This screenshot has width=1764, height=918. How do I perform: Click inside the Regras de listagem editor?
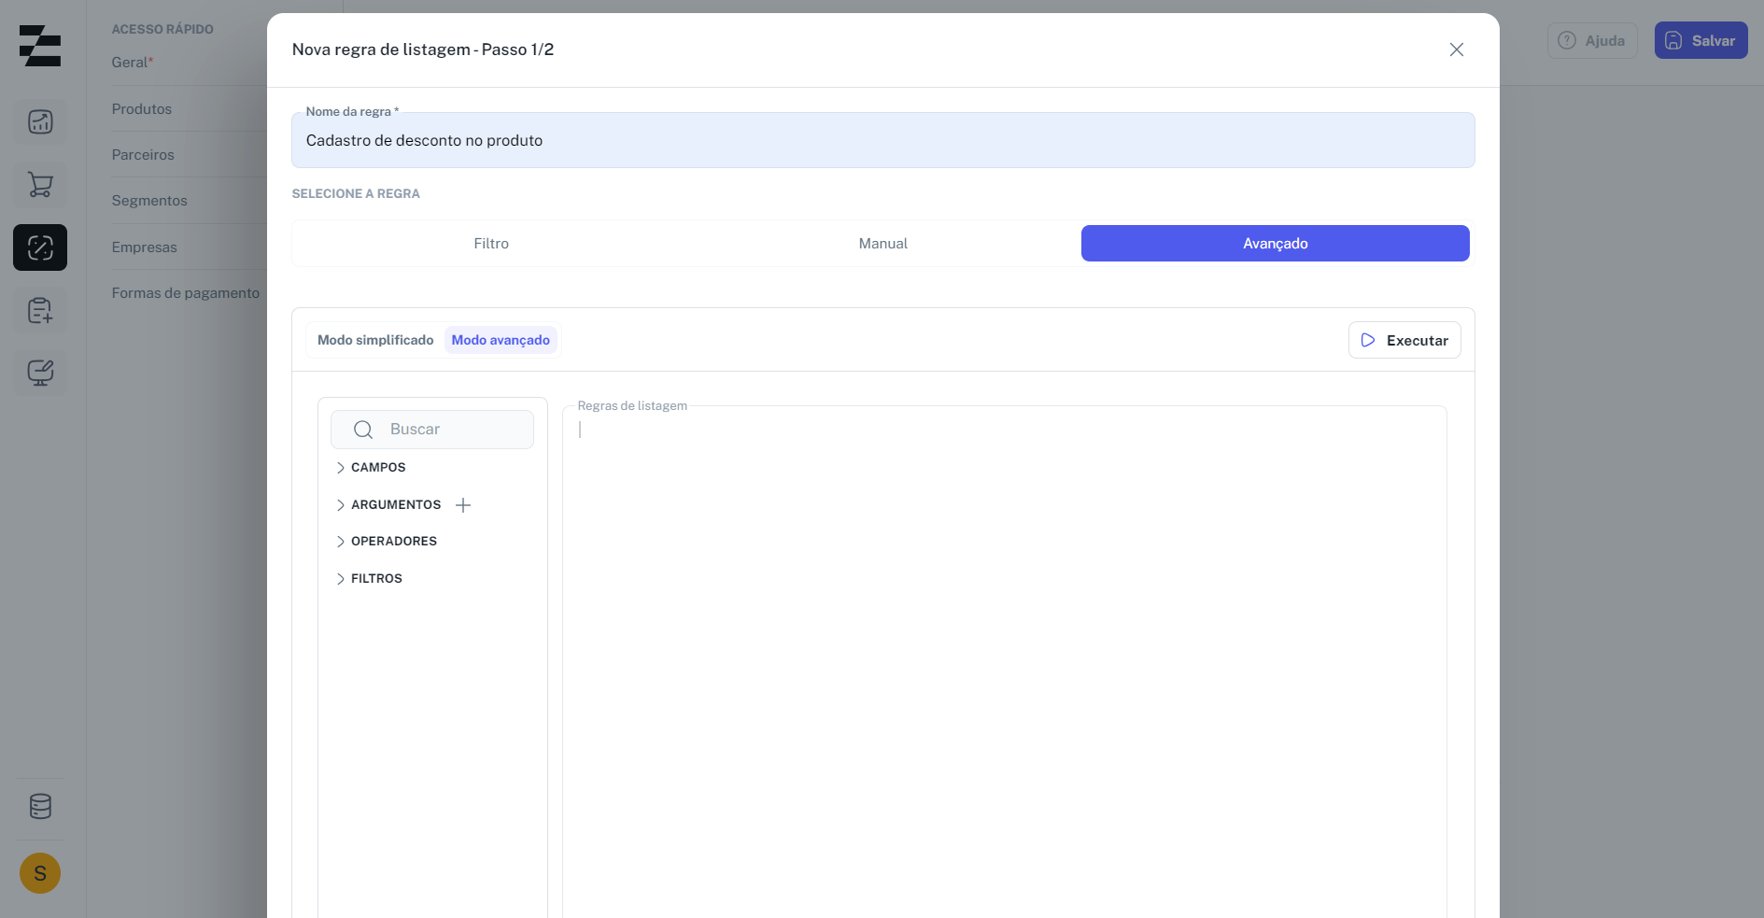1005,661
